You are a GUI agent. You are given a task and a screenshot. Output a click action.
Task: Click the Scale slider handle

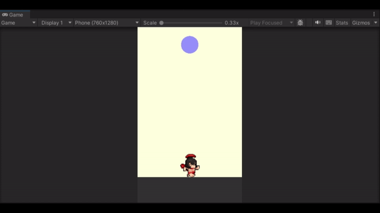point(161,23)
